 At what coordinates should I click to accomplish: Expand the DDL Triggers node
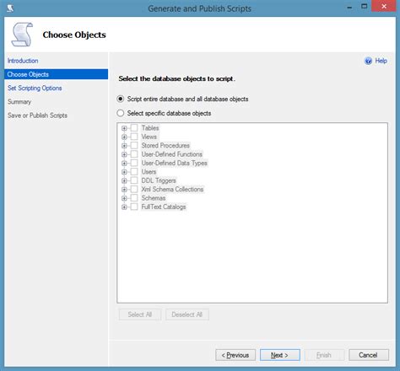124,180
